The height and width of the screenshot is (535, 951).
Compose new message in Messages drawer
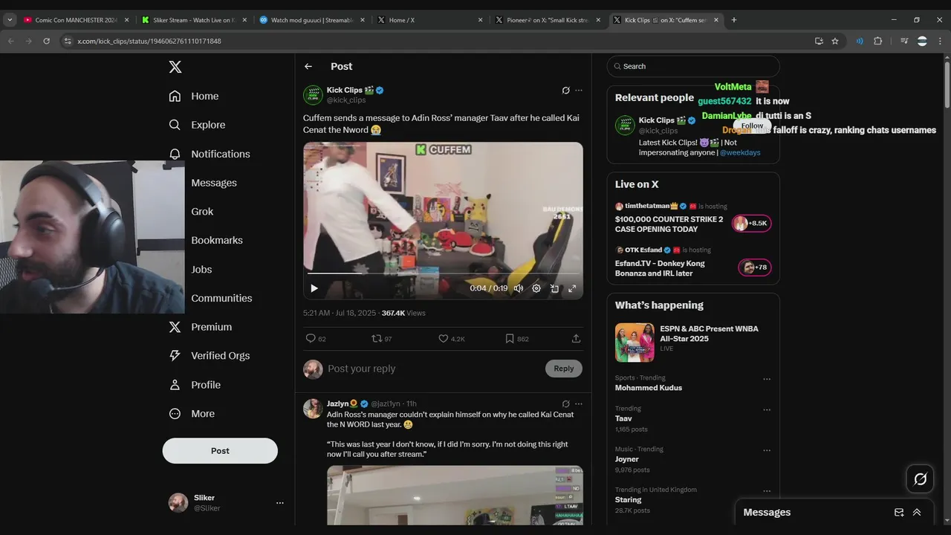(x=899, y=513)
